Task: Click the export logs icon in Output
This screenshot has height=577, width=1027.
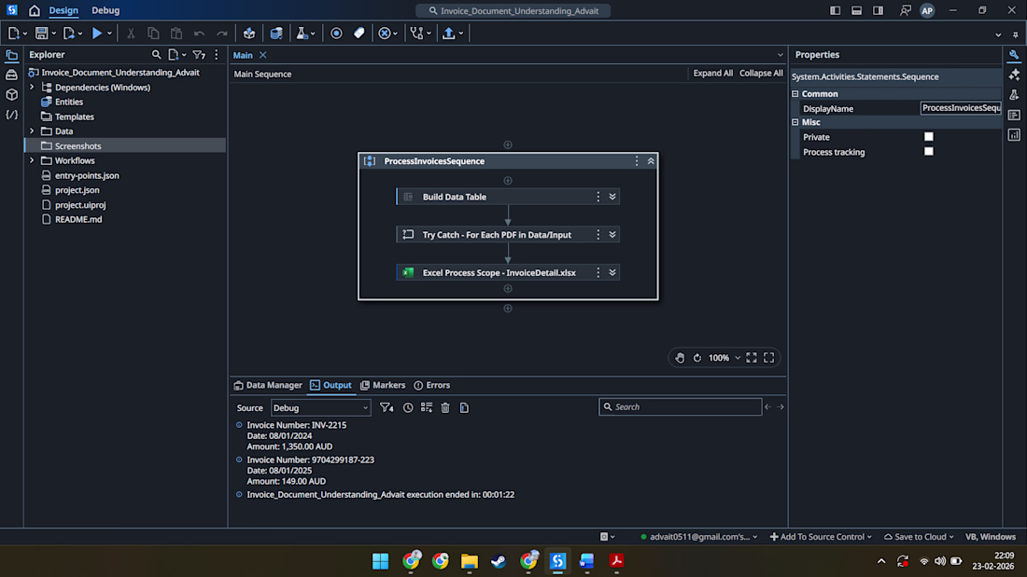Action: 464,407
